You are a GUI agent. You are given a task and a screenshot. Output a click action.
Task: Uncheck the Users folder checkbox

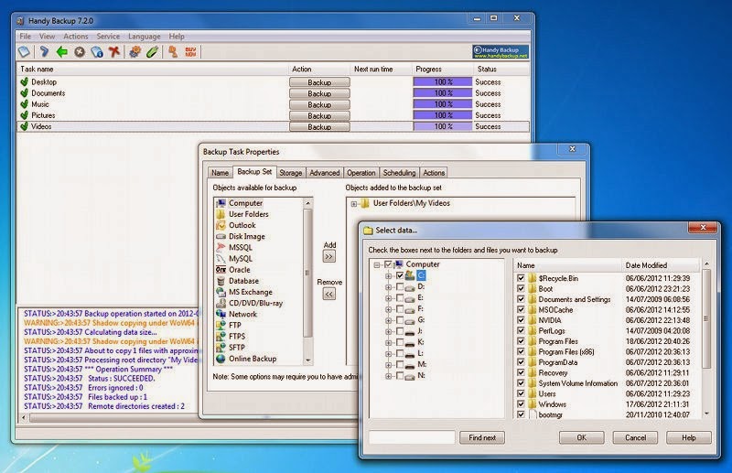coord(521,393)
